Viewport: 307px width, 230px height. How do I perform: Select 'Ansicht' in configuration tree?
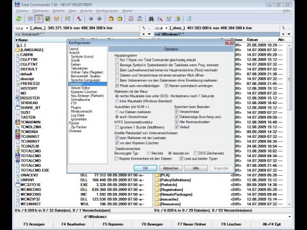[x=74, y=52]
